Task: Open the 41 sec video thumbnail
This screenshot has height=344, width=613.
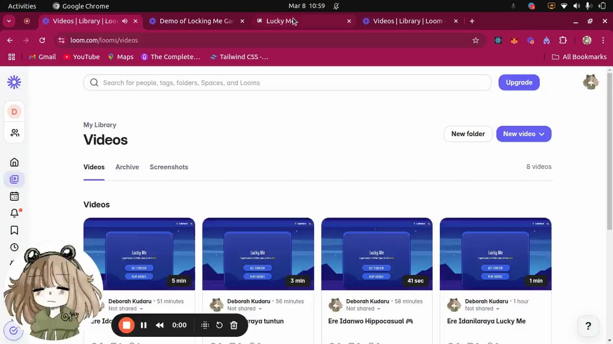Action: click(377, 254)
